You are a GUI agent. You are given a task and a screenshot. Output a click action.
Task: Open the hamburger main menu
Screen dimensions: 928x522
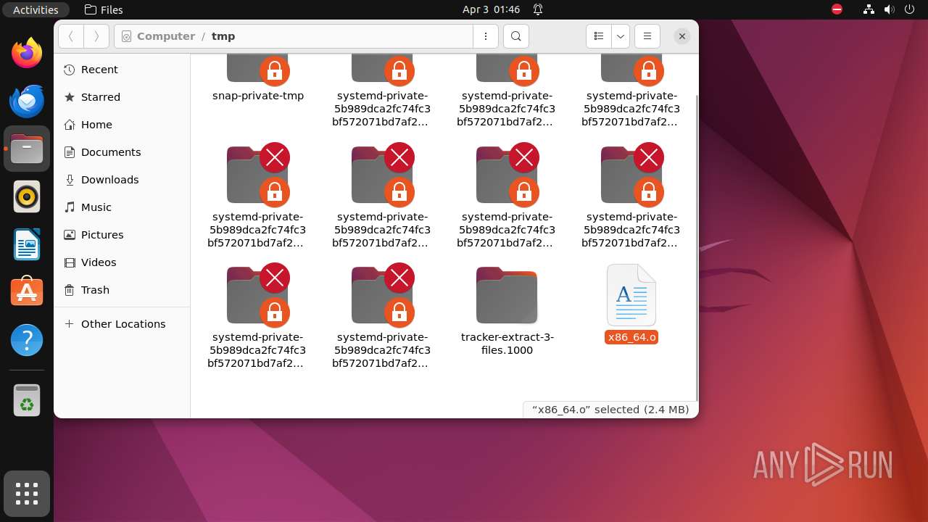click(647, 36)
